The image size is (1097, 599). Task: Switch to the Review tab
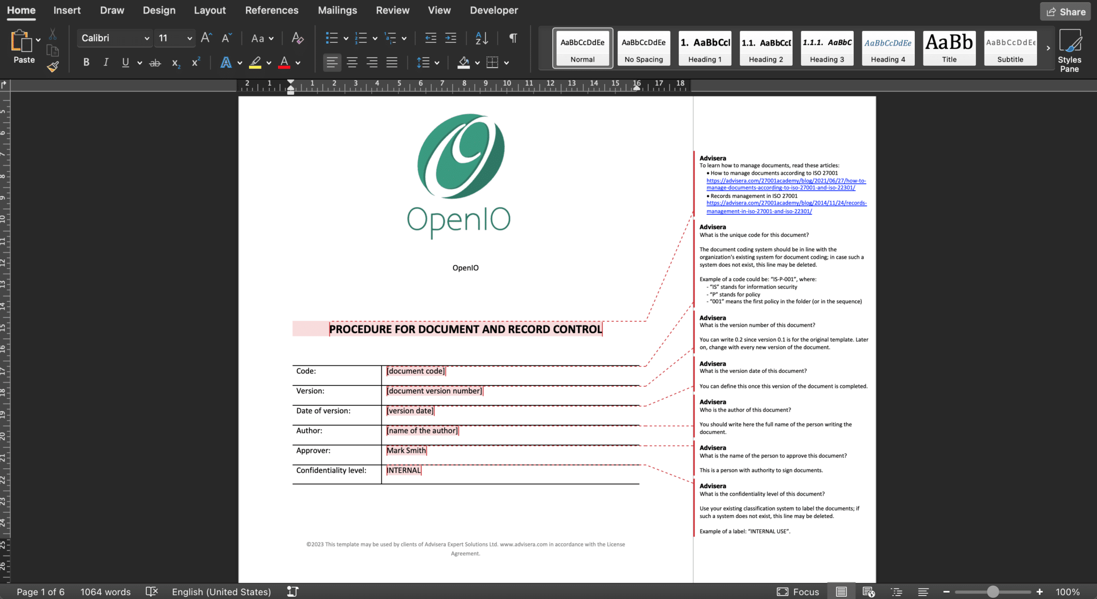coord(392,10)
